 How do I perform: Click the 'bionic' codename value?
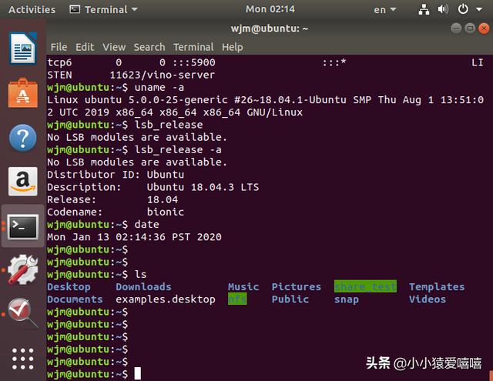(x=166, y=212)
